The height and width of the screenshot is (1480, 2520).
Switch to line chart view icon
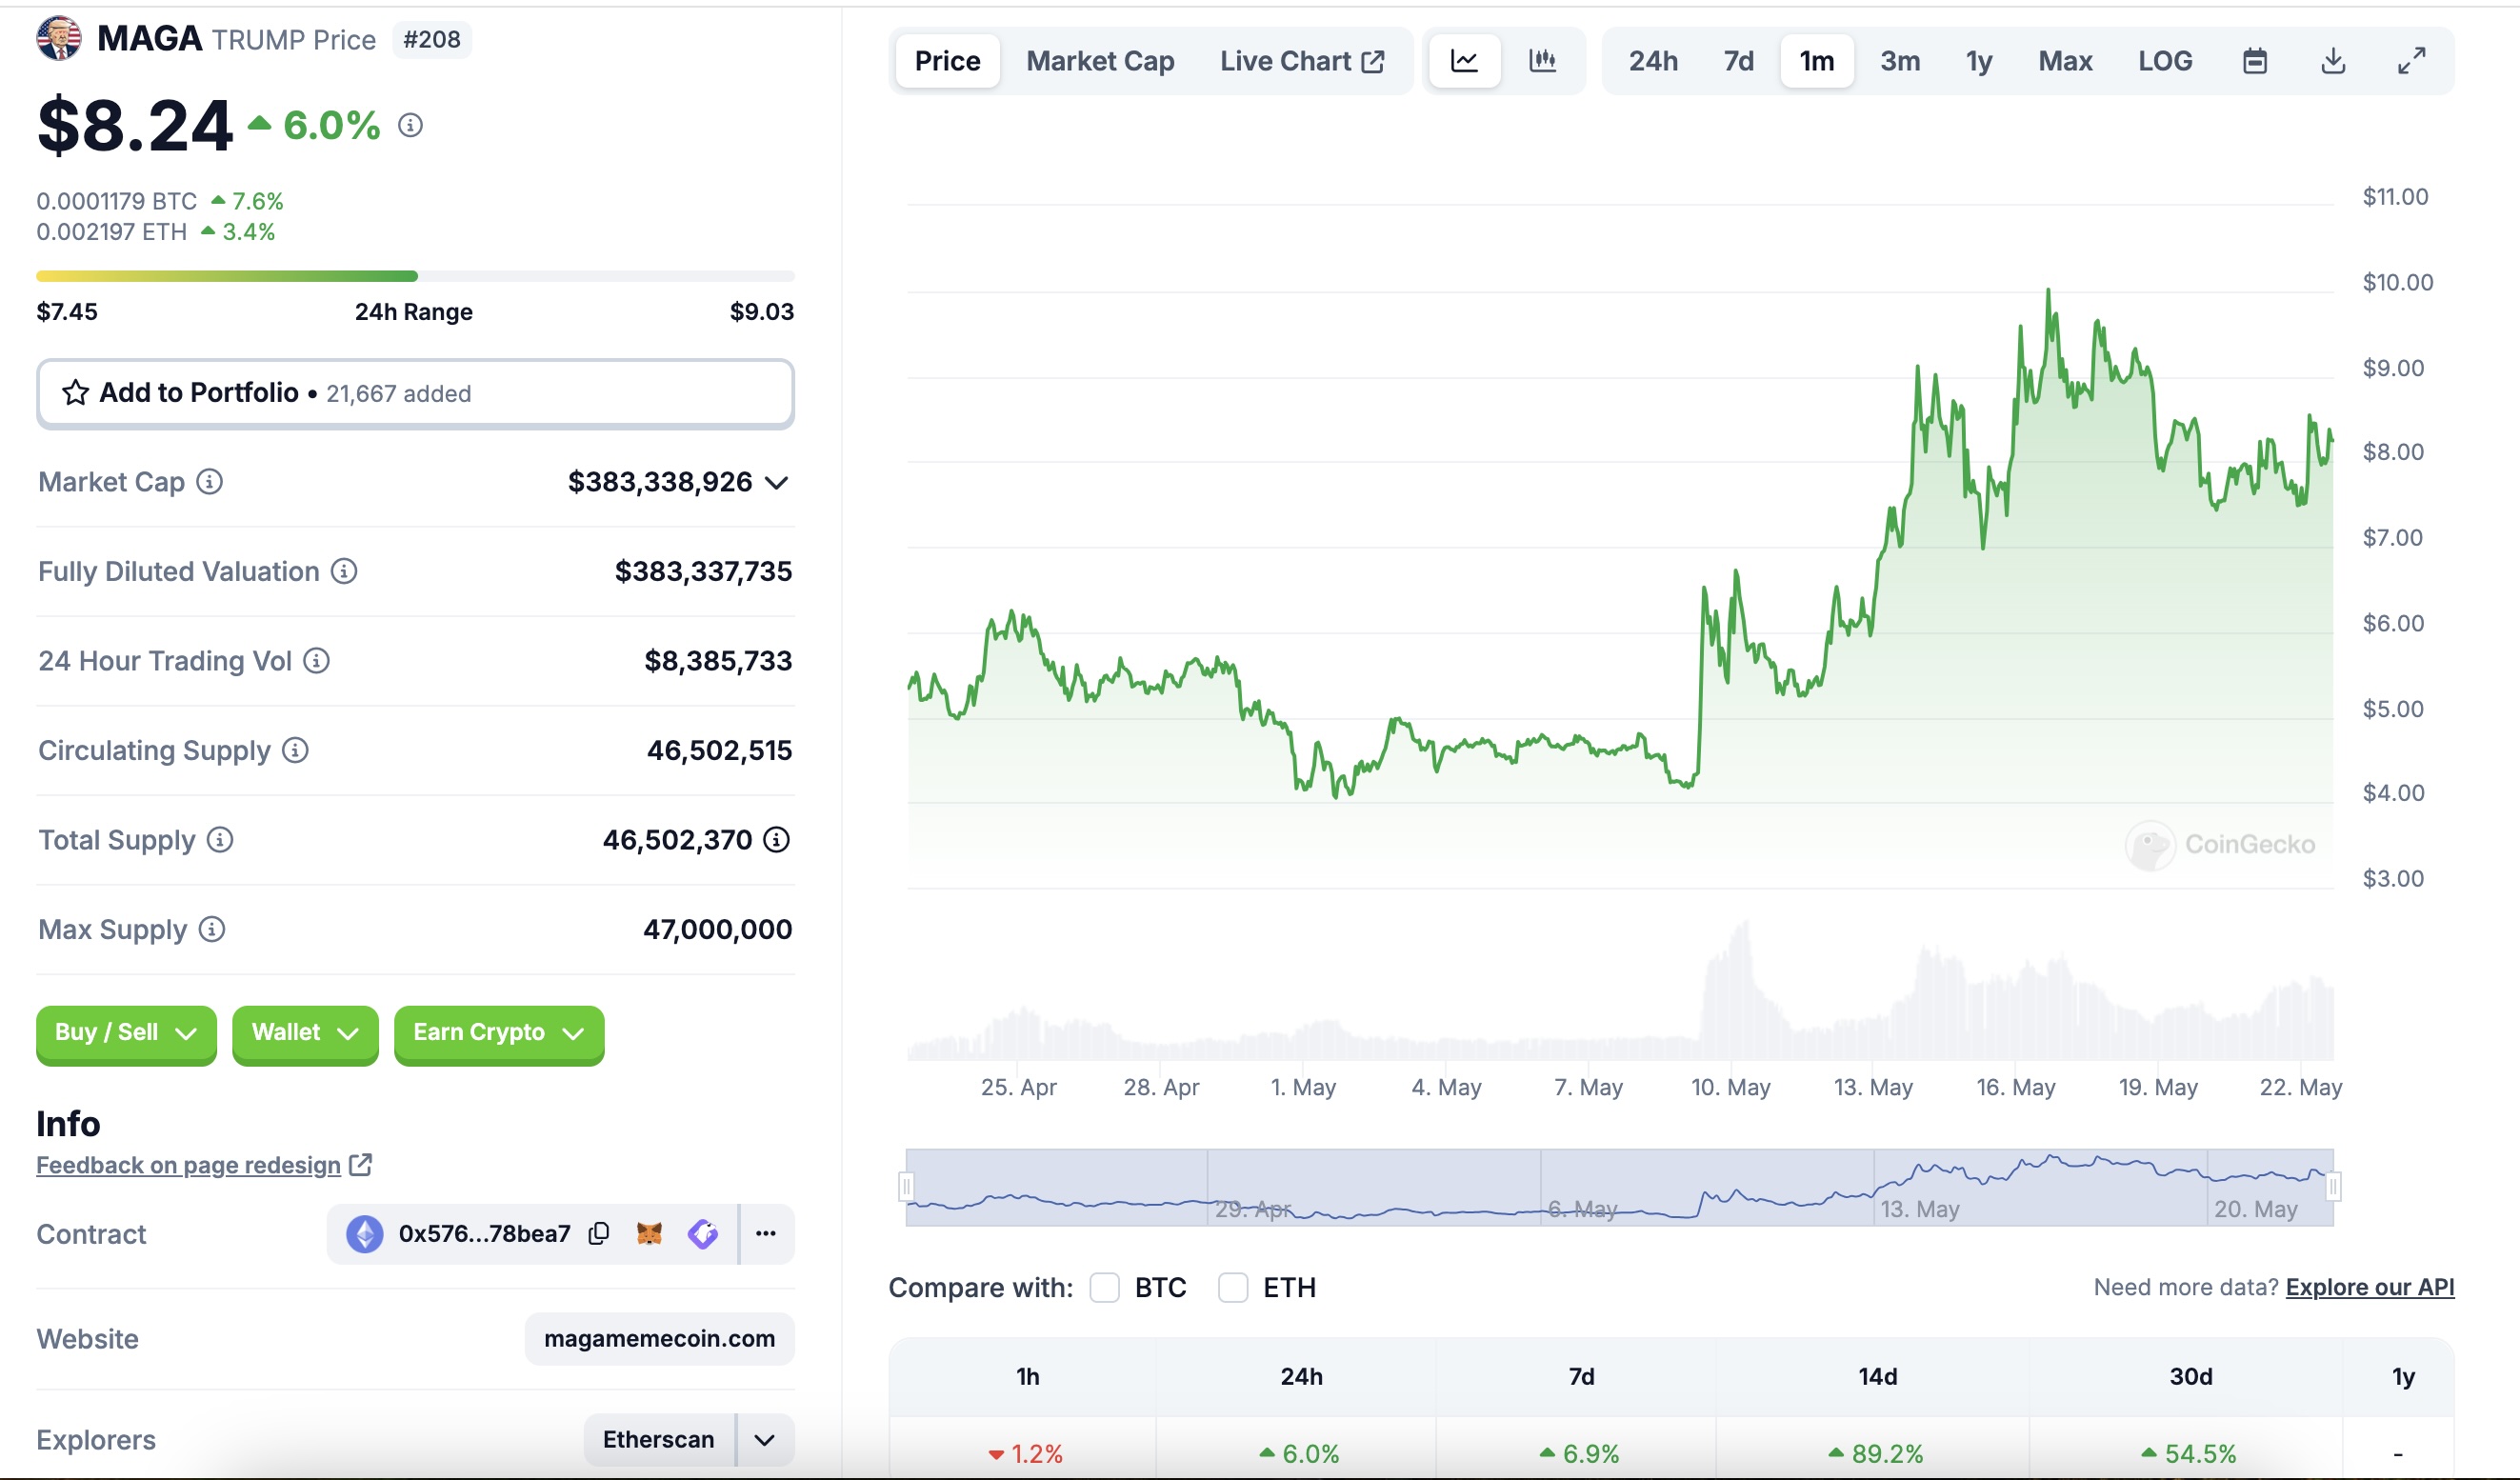click(1464, 61)
